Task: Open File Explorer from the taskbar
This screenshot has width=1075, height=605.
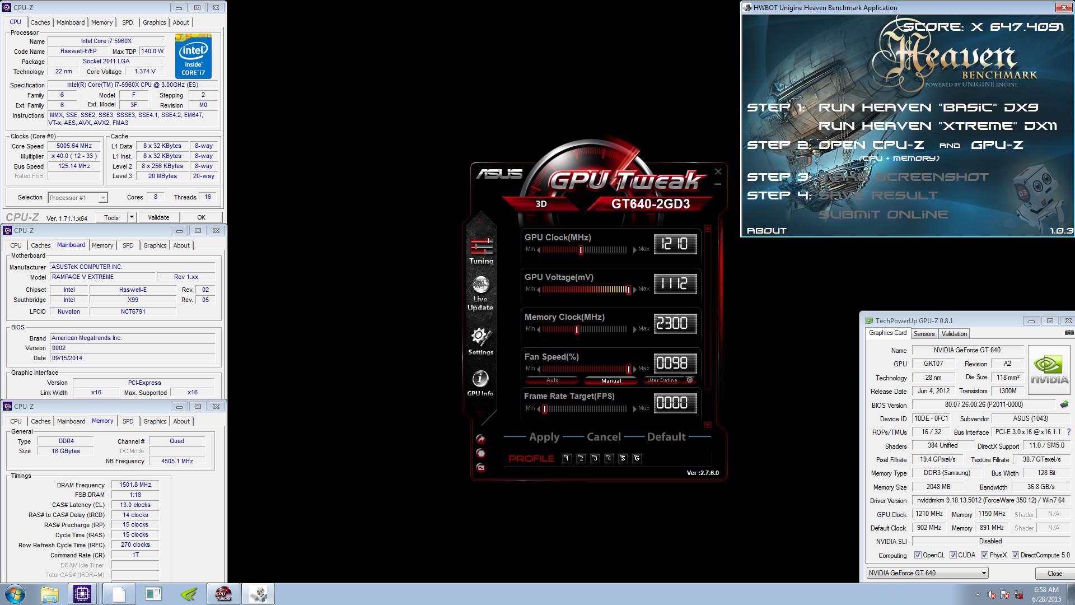Action: tap(49, 594)
